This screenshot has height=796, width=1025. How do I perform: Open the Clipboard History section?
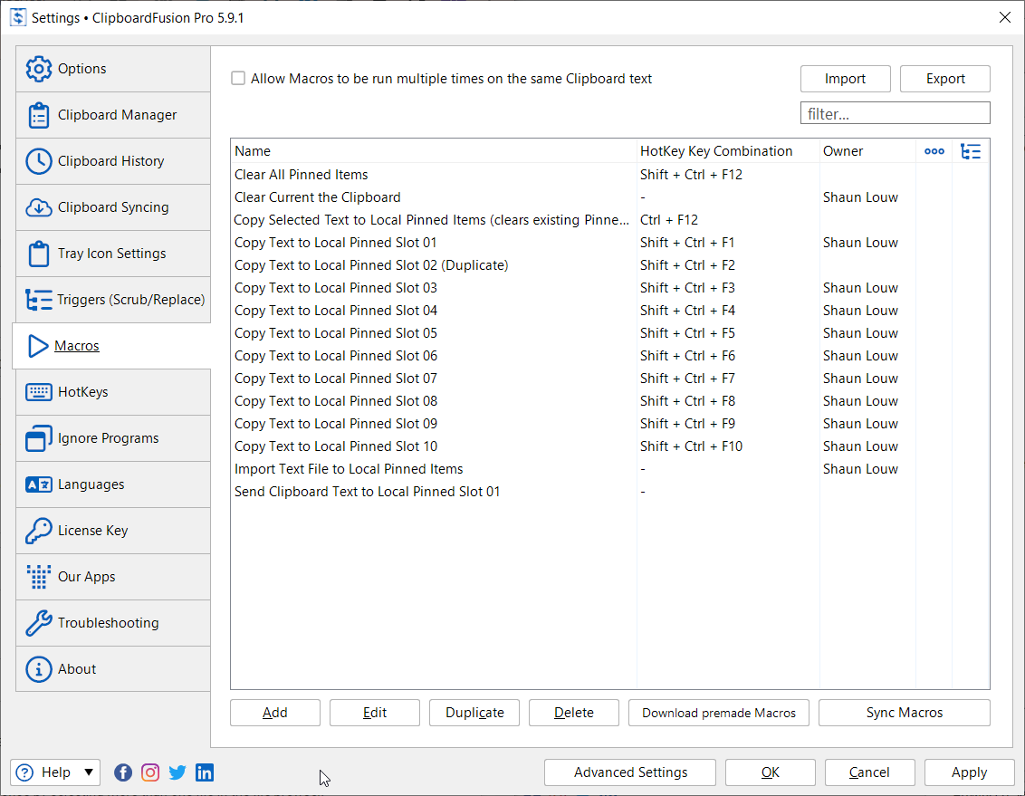click(x=113, y=161)
